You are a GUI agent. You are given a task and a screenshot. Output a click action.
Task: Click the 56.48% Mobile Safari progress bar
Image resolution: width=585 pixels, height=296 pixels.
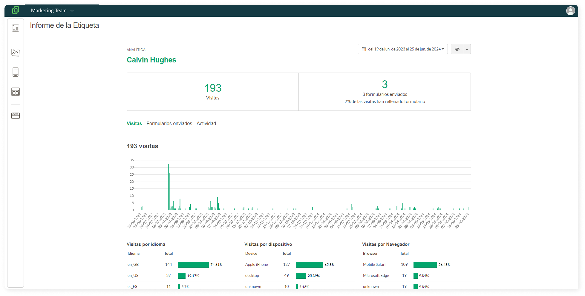[x=425, y=265]
